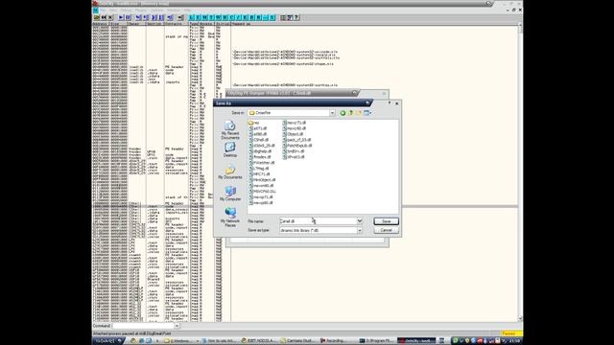The image size is (614, 345).
Task: Go to My Recent Documents place
Action: click(230, 130)
